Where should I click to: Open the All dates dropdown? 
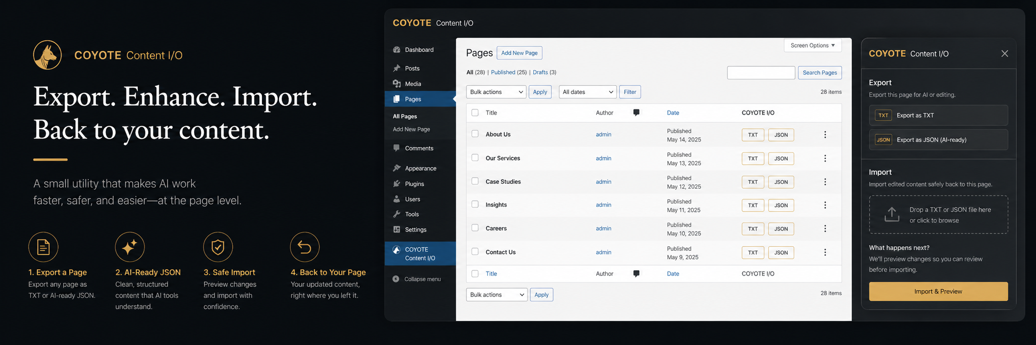[588, 92]
